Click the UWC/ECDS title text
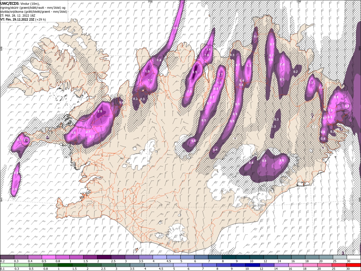361x271 pixels. (x=10, y=3)
